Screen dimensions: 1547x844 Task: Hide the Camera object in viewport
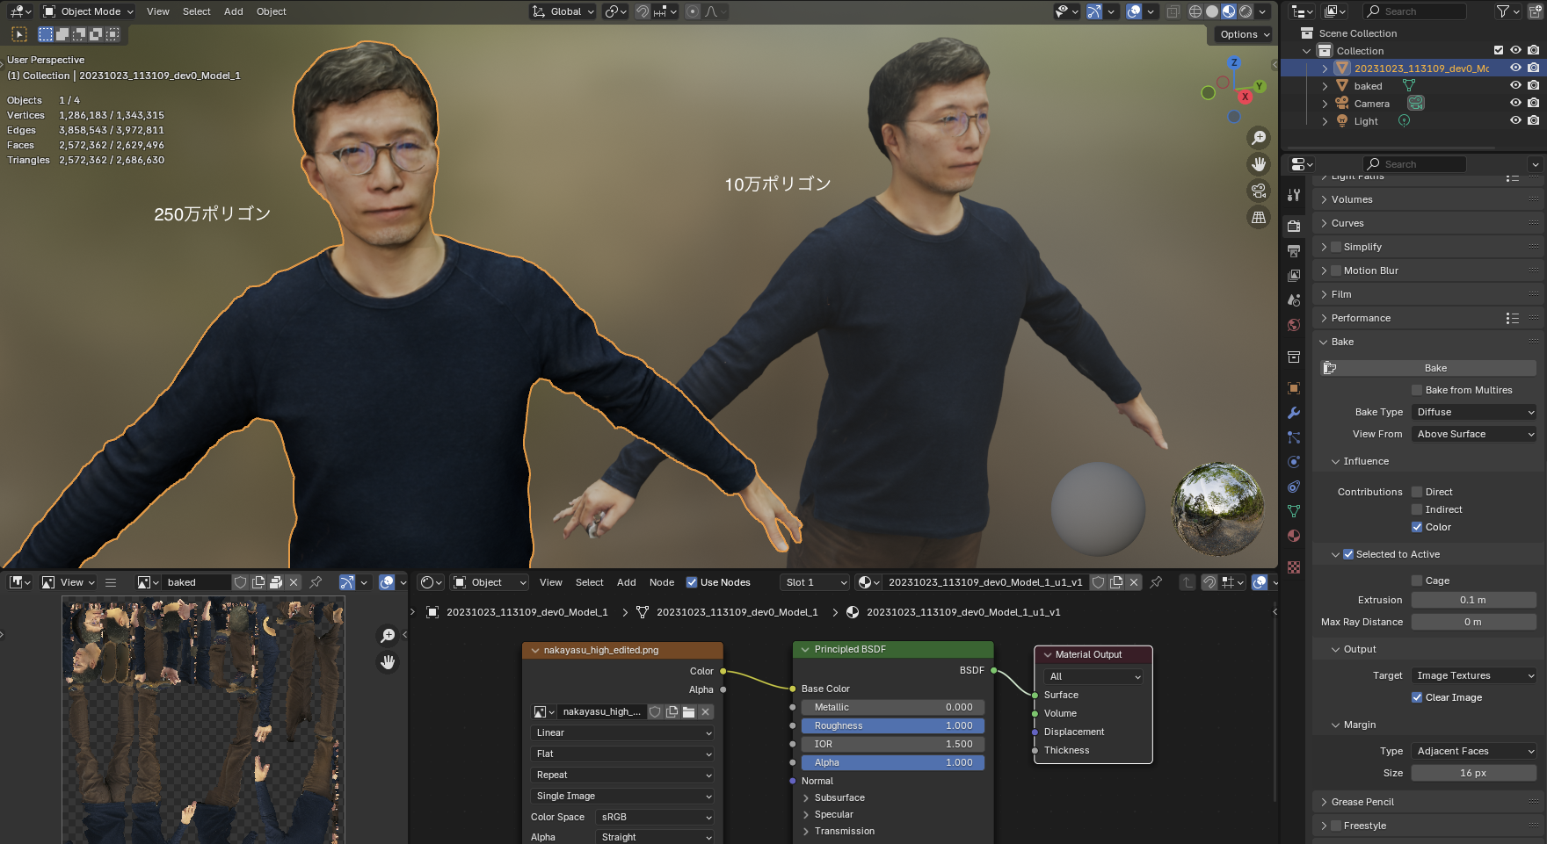tap(1515, 104)
